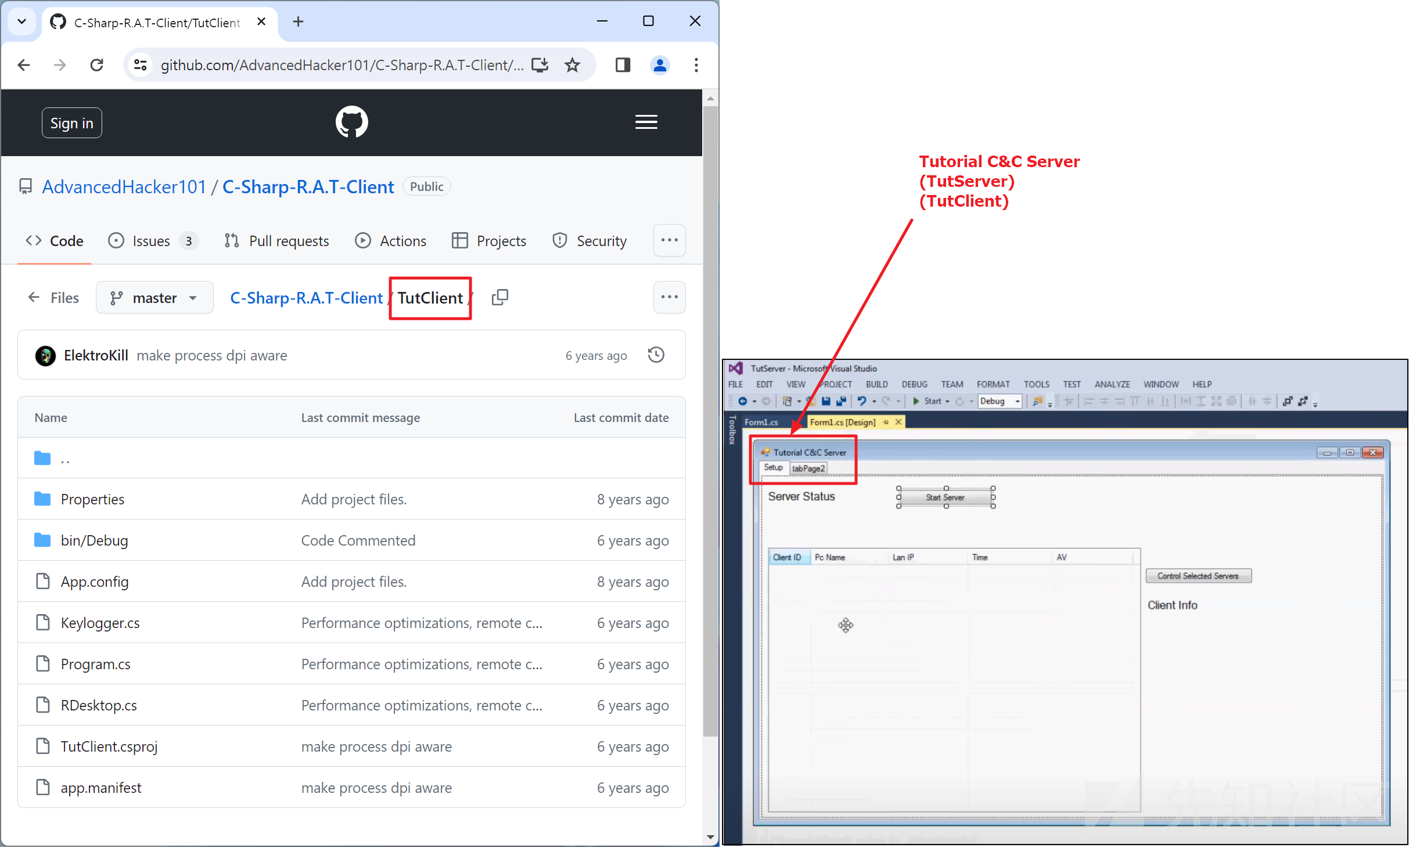1409x848 pixels.
Task: Open the Issues tab
Action: click(x=153, y=241)
